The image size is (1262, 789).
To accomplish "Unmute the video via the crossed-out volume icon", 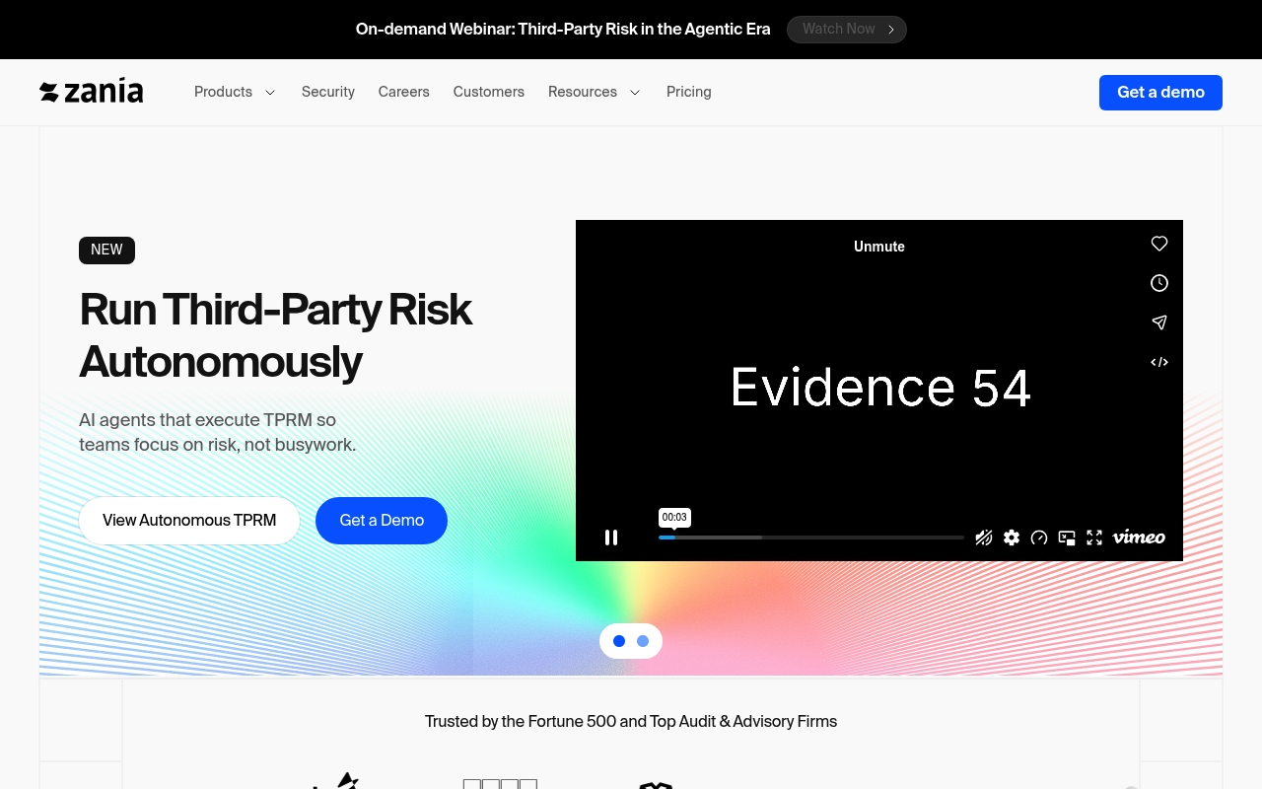I will (x=984, y=538).
